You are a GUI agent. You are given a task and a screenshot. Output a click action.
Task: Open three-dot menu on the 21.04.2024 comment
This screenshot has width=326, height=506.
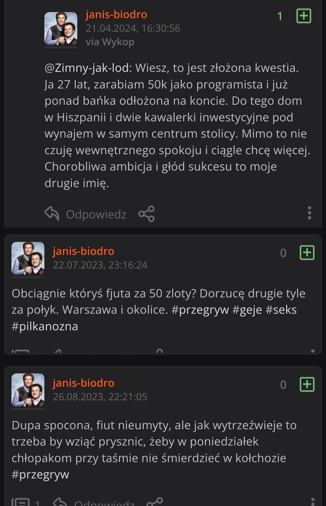[309, 213]
